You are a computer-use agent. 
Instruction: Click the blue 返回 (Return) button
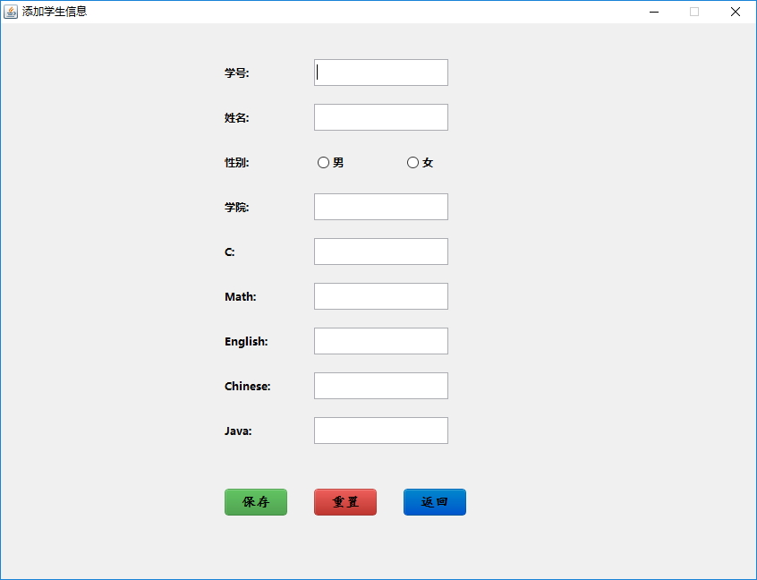434,502
